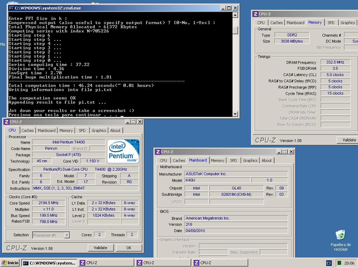
Task: Click the Core VID value 1.150 V
Action: [x=92, y=161]
